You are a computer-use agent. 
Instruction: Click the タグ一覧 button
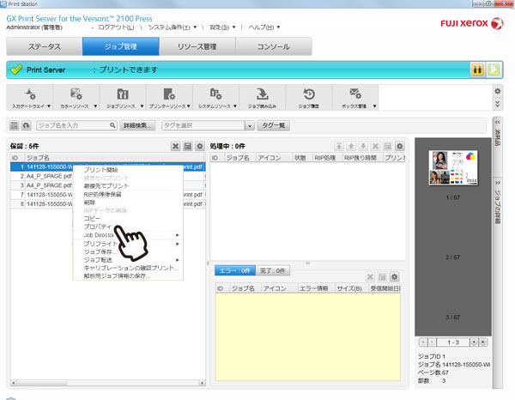pyautogui.click(x=272, y=125)
